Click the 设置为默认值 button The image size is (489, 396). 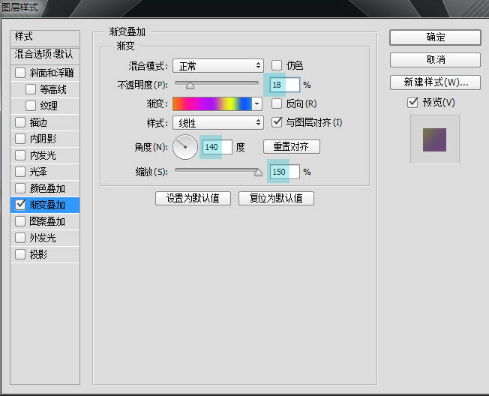[x=193, y=198]
